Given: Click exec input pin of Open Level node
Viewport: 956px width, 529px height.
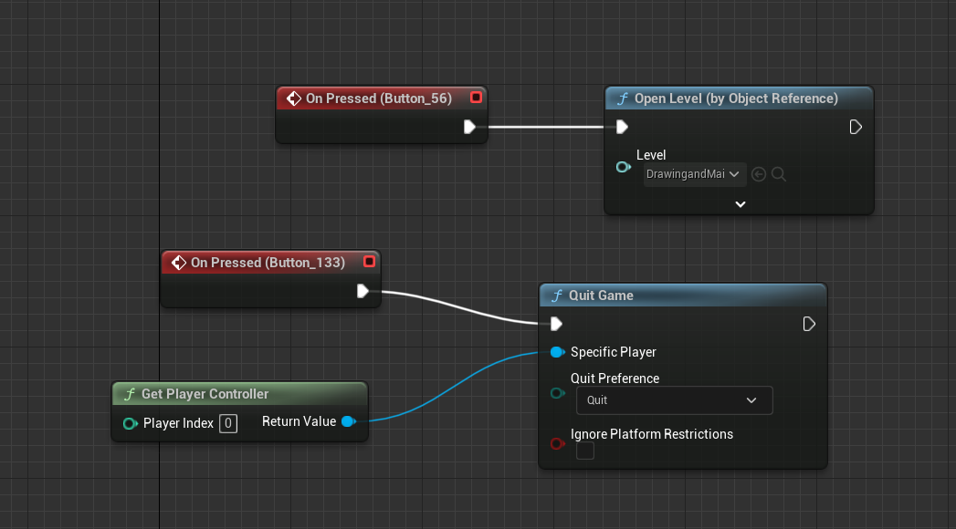Looking at the screenshot, I should [x=621, y=127].
